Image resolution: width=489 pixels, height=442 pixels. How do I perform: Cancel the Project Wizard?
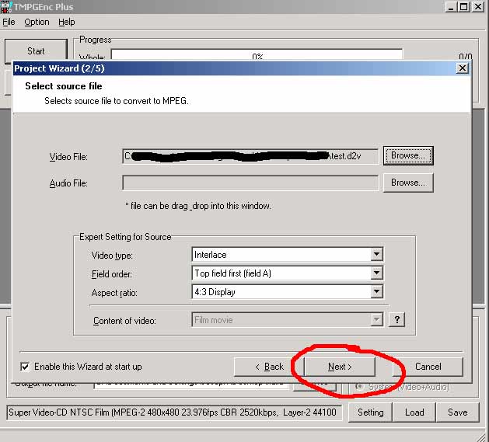tap(428, 367)
